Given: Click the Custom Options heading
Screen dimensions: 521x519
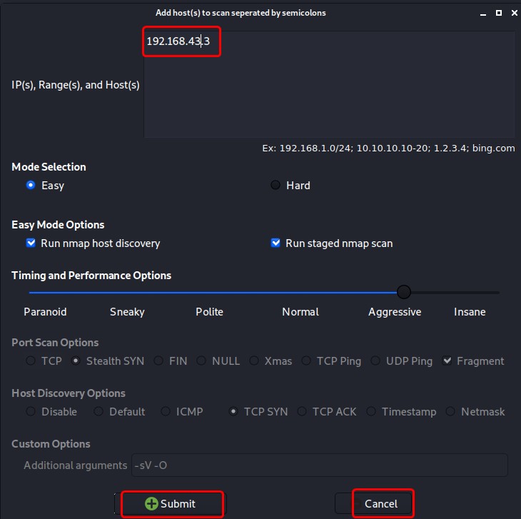Looking at the screenshot, I should [51, 444].
